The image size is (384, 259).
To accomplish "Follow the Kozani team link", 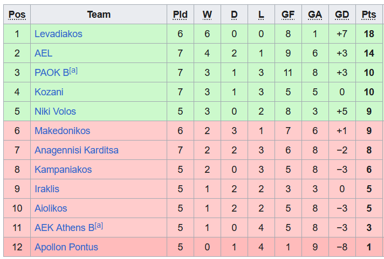I will [49, 92].
